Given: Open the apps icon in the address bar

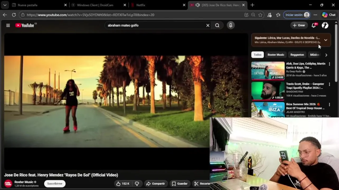Looking at the screenshot, I should point(246,15).
